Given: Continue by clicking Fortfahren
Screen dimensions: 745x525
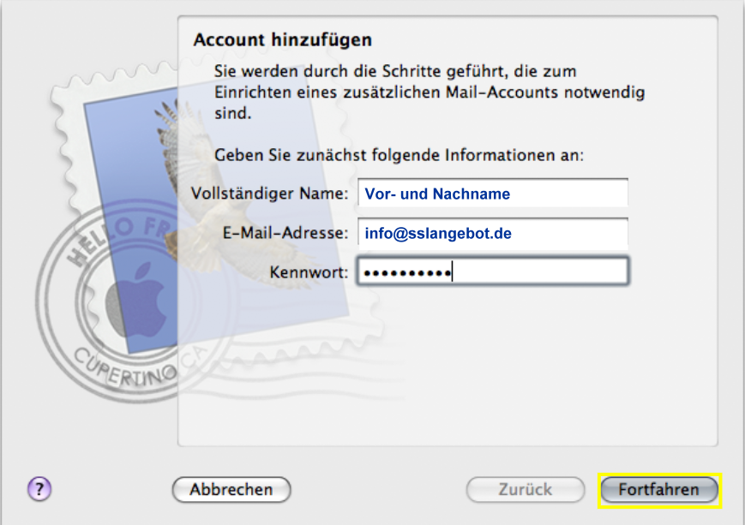Looking at the screenshot, I should pyautogui.click(x=659, y=489).
